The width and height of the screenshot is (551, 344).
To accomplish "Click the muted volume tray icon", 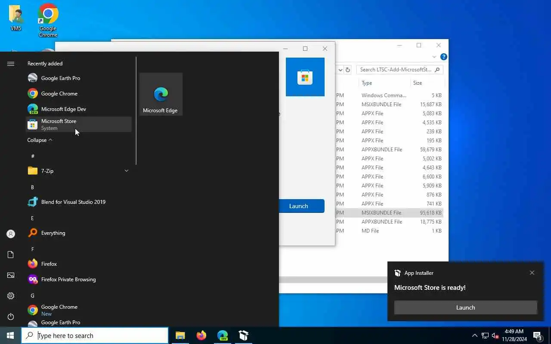I will [x=495, y=335].
